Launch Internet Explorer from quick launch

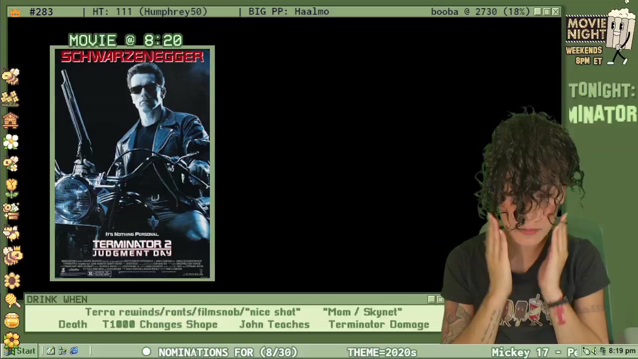tap(74, 351)
